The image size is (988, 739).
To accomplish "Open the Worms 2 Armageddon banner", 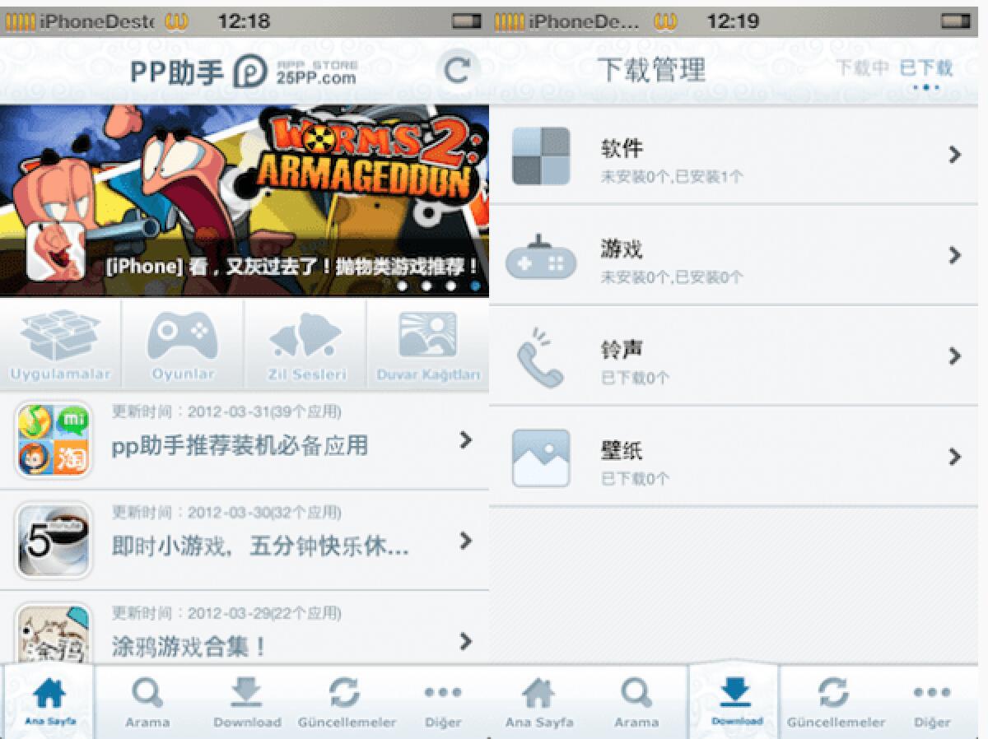I will pyautogui.click(x=247, y=193).
